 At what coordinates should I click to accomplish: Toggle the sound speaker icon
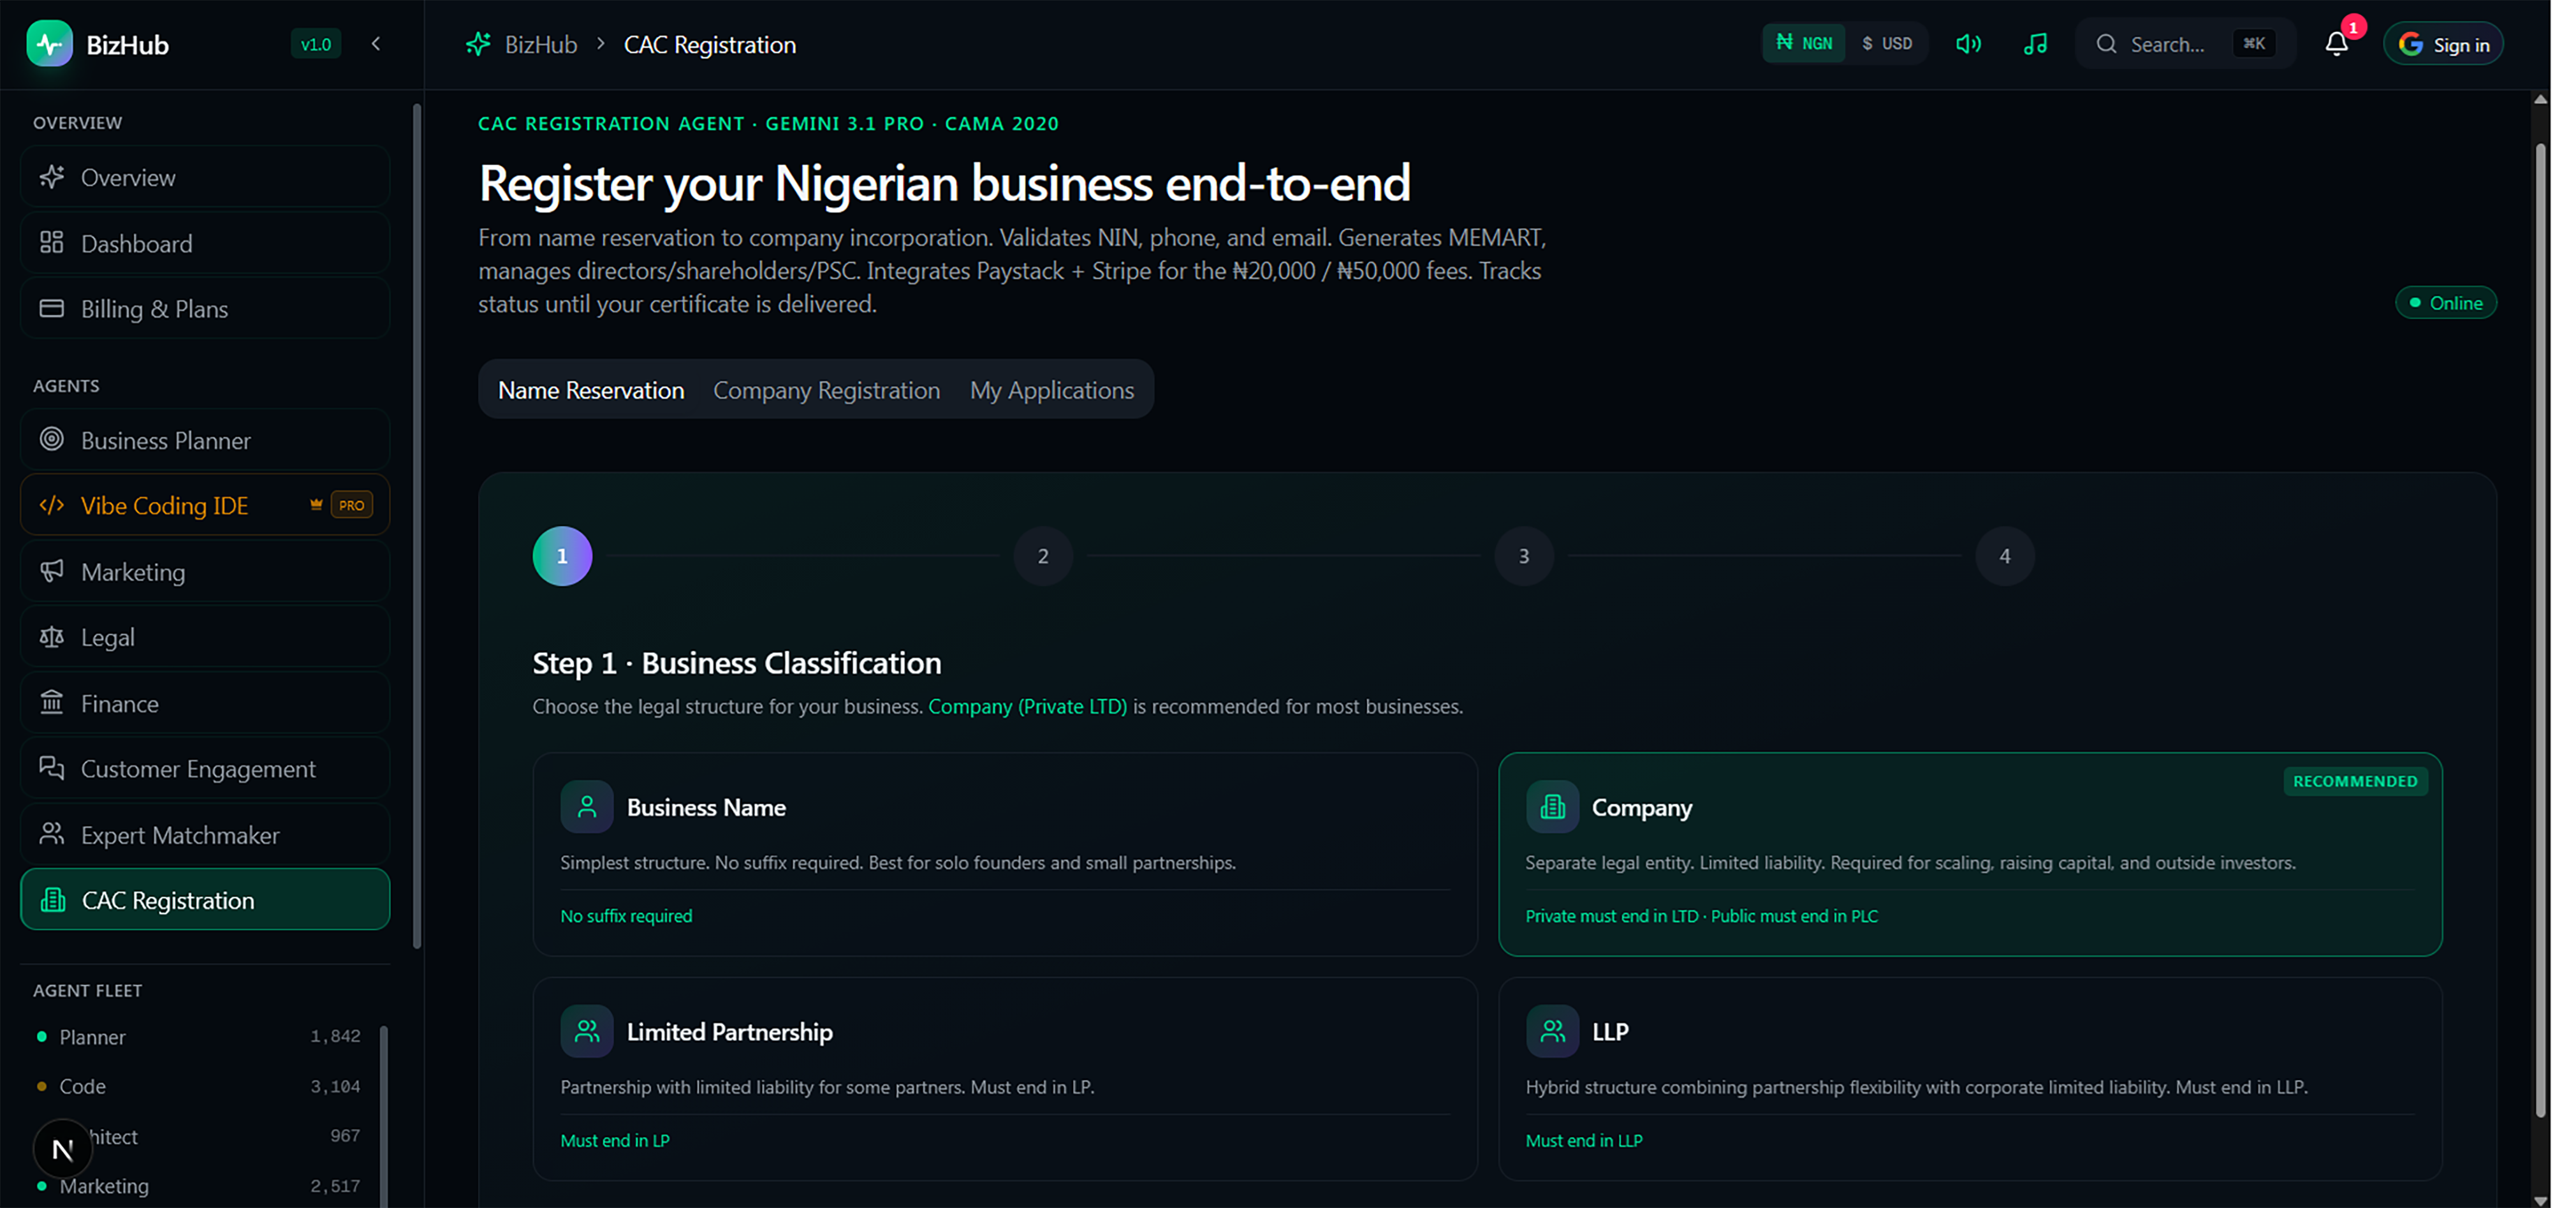coord(1968,44)
